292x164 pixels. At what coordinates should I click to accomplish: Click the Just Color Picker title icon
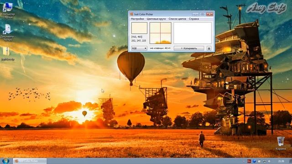tap(131, 14)
